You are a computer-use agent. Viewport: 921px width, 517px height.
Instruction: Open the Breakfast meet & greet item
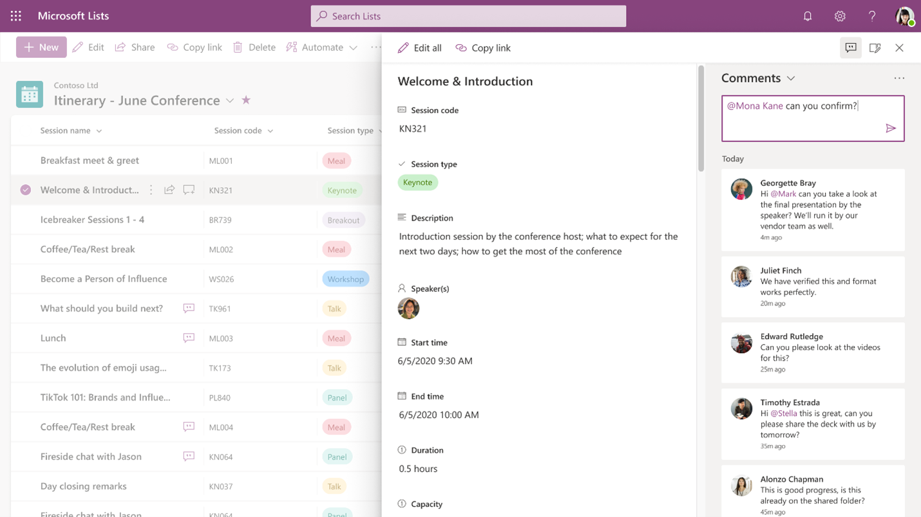point(90,160)
